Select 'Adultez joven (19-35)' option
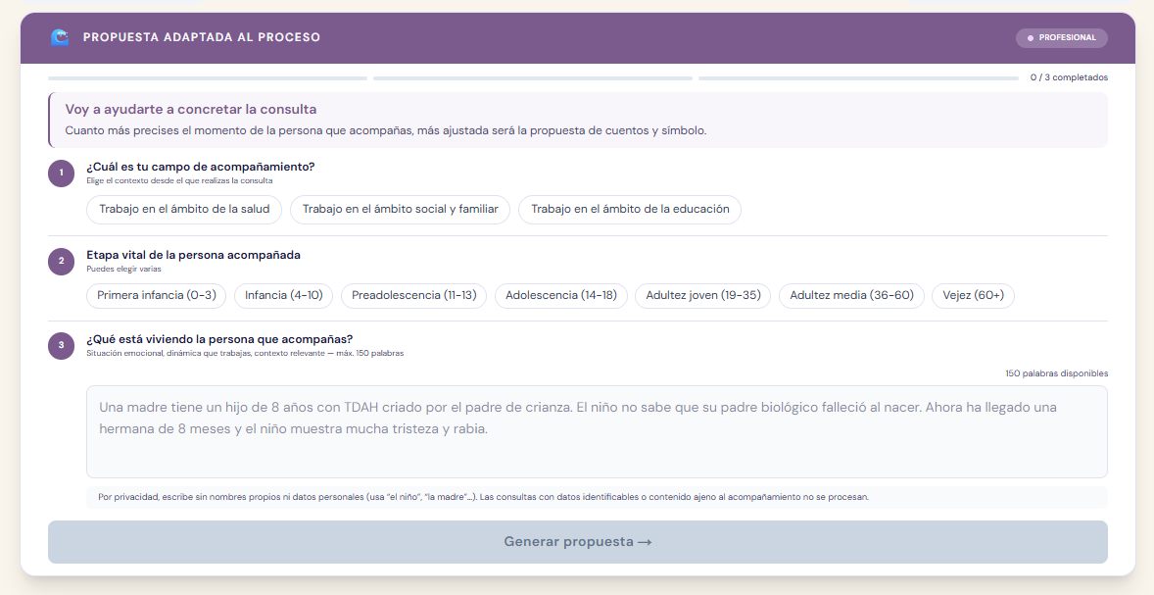Screen dimensions: 1154x595 702,295
